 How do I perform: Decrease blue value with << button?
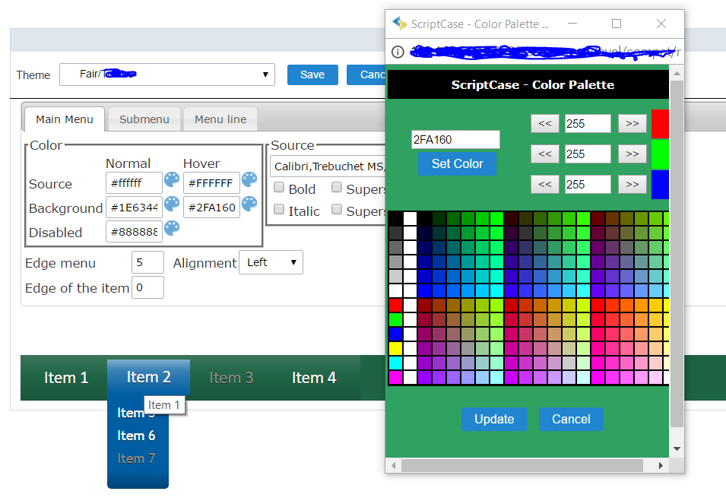545,185
